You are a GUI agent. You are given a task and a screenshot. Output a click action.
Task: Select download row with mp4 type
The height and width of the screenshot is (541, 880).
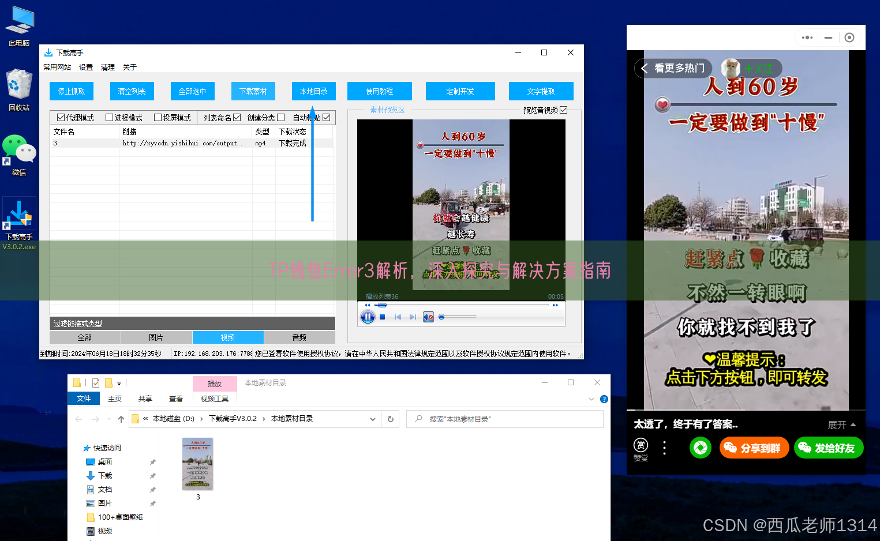pos(192,143)
